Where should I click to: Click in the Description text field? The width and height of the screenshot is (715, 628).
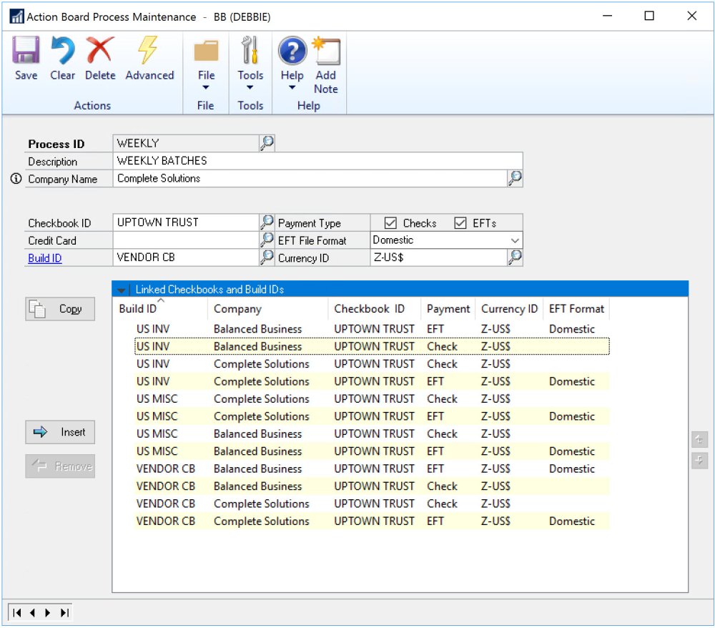click(317, 161)
